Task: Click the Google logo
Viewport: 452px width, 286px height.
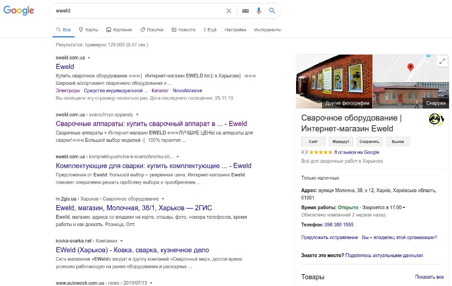Action: [19, 11]
